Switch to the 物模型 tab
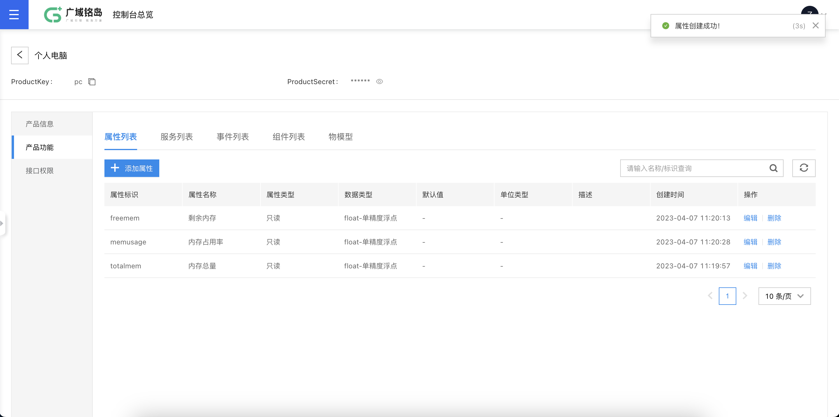 coord(341,137)
